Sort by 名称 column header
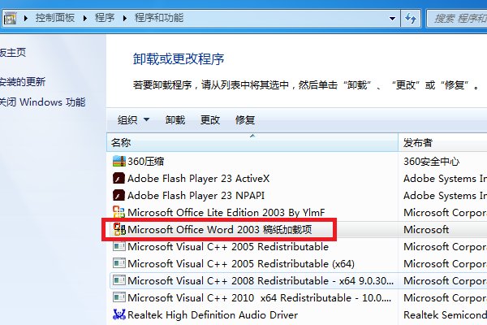487x325 pixels. pyautogui.click(x=252, y=143)
